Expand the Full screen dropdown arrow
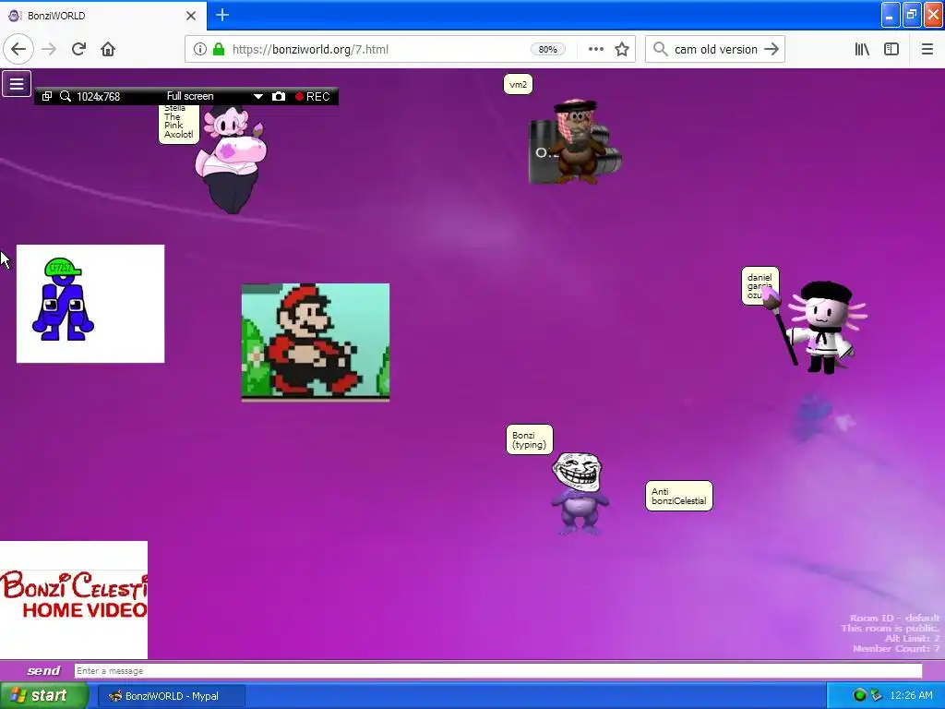The image size is (945, 709). pyautogui.click(x=258, y=96)
